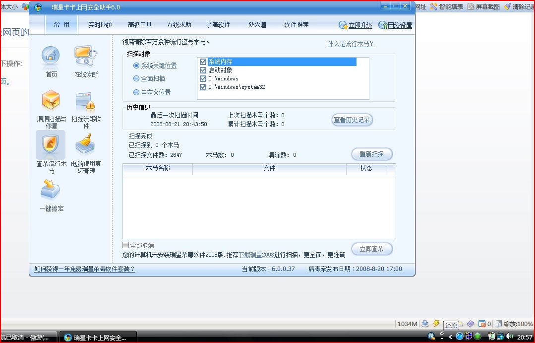Click the 网络设置 network settings icon
Viewport: 535px width, 343px height.
(x=383, y=25)
